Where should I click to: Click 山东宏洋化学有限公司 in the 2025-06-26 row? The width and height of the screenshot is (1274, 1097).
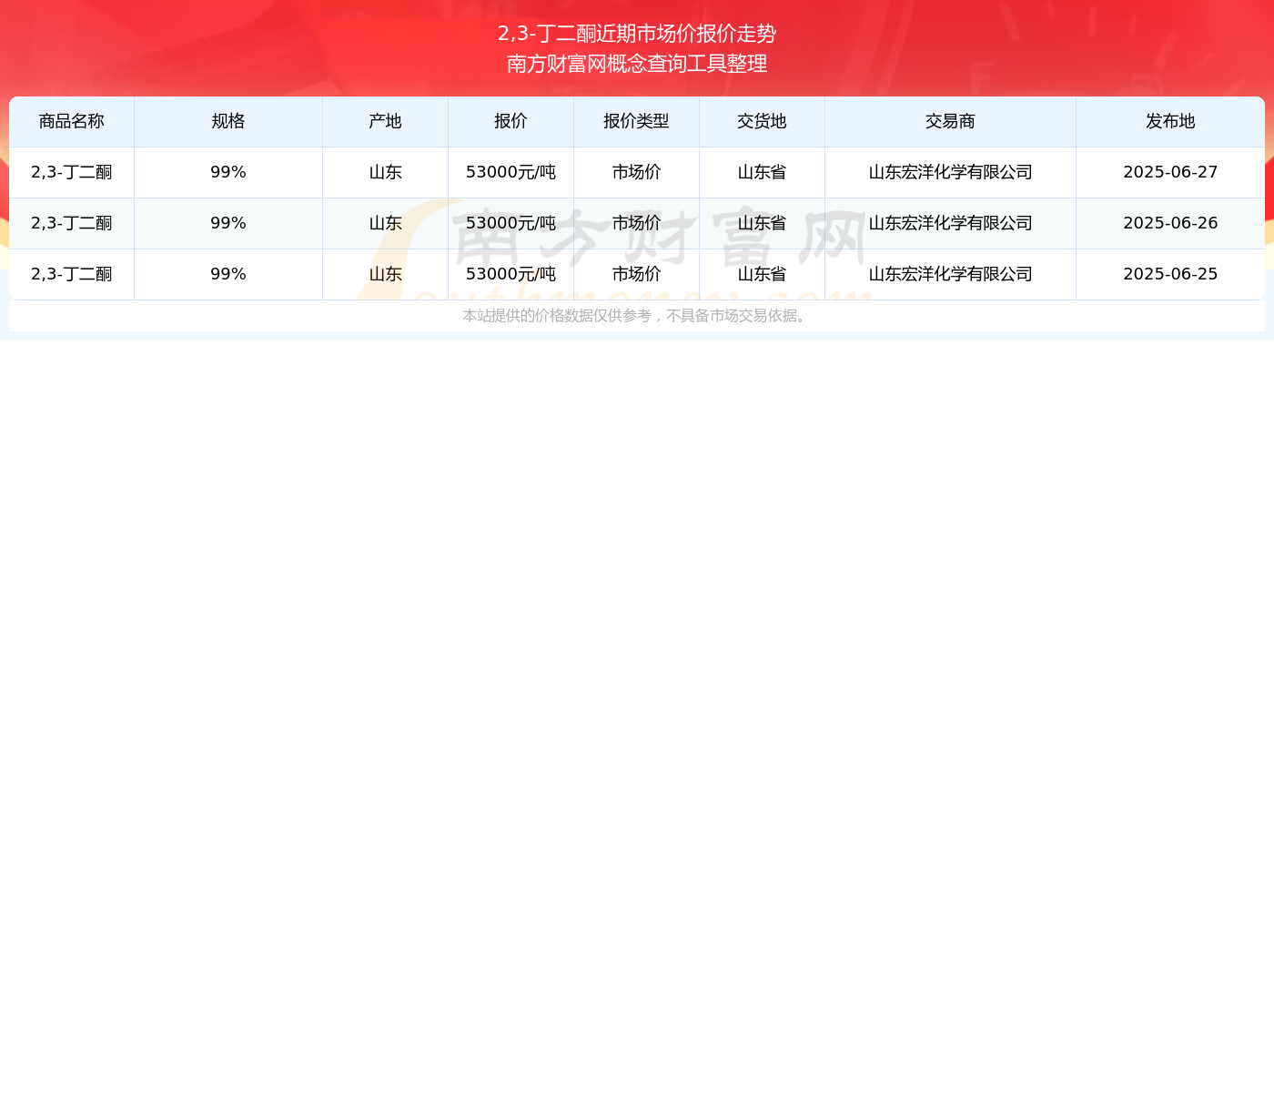[x=951, y=223]
